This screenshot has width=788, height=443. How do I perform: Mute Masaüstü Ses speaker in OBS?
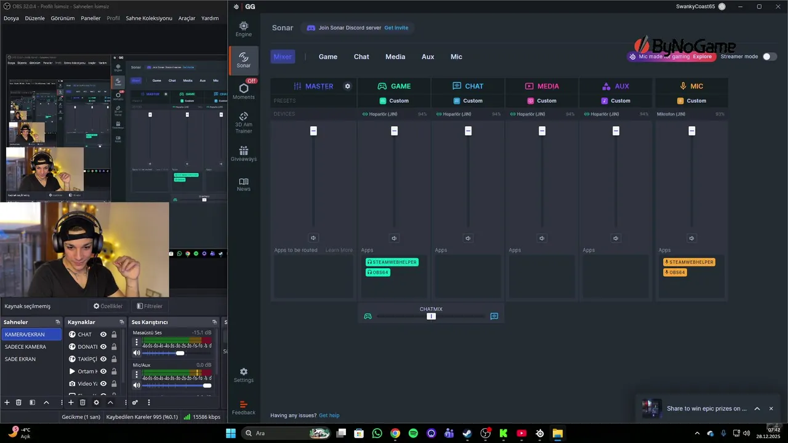pos(137,353)
